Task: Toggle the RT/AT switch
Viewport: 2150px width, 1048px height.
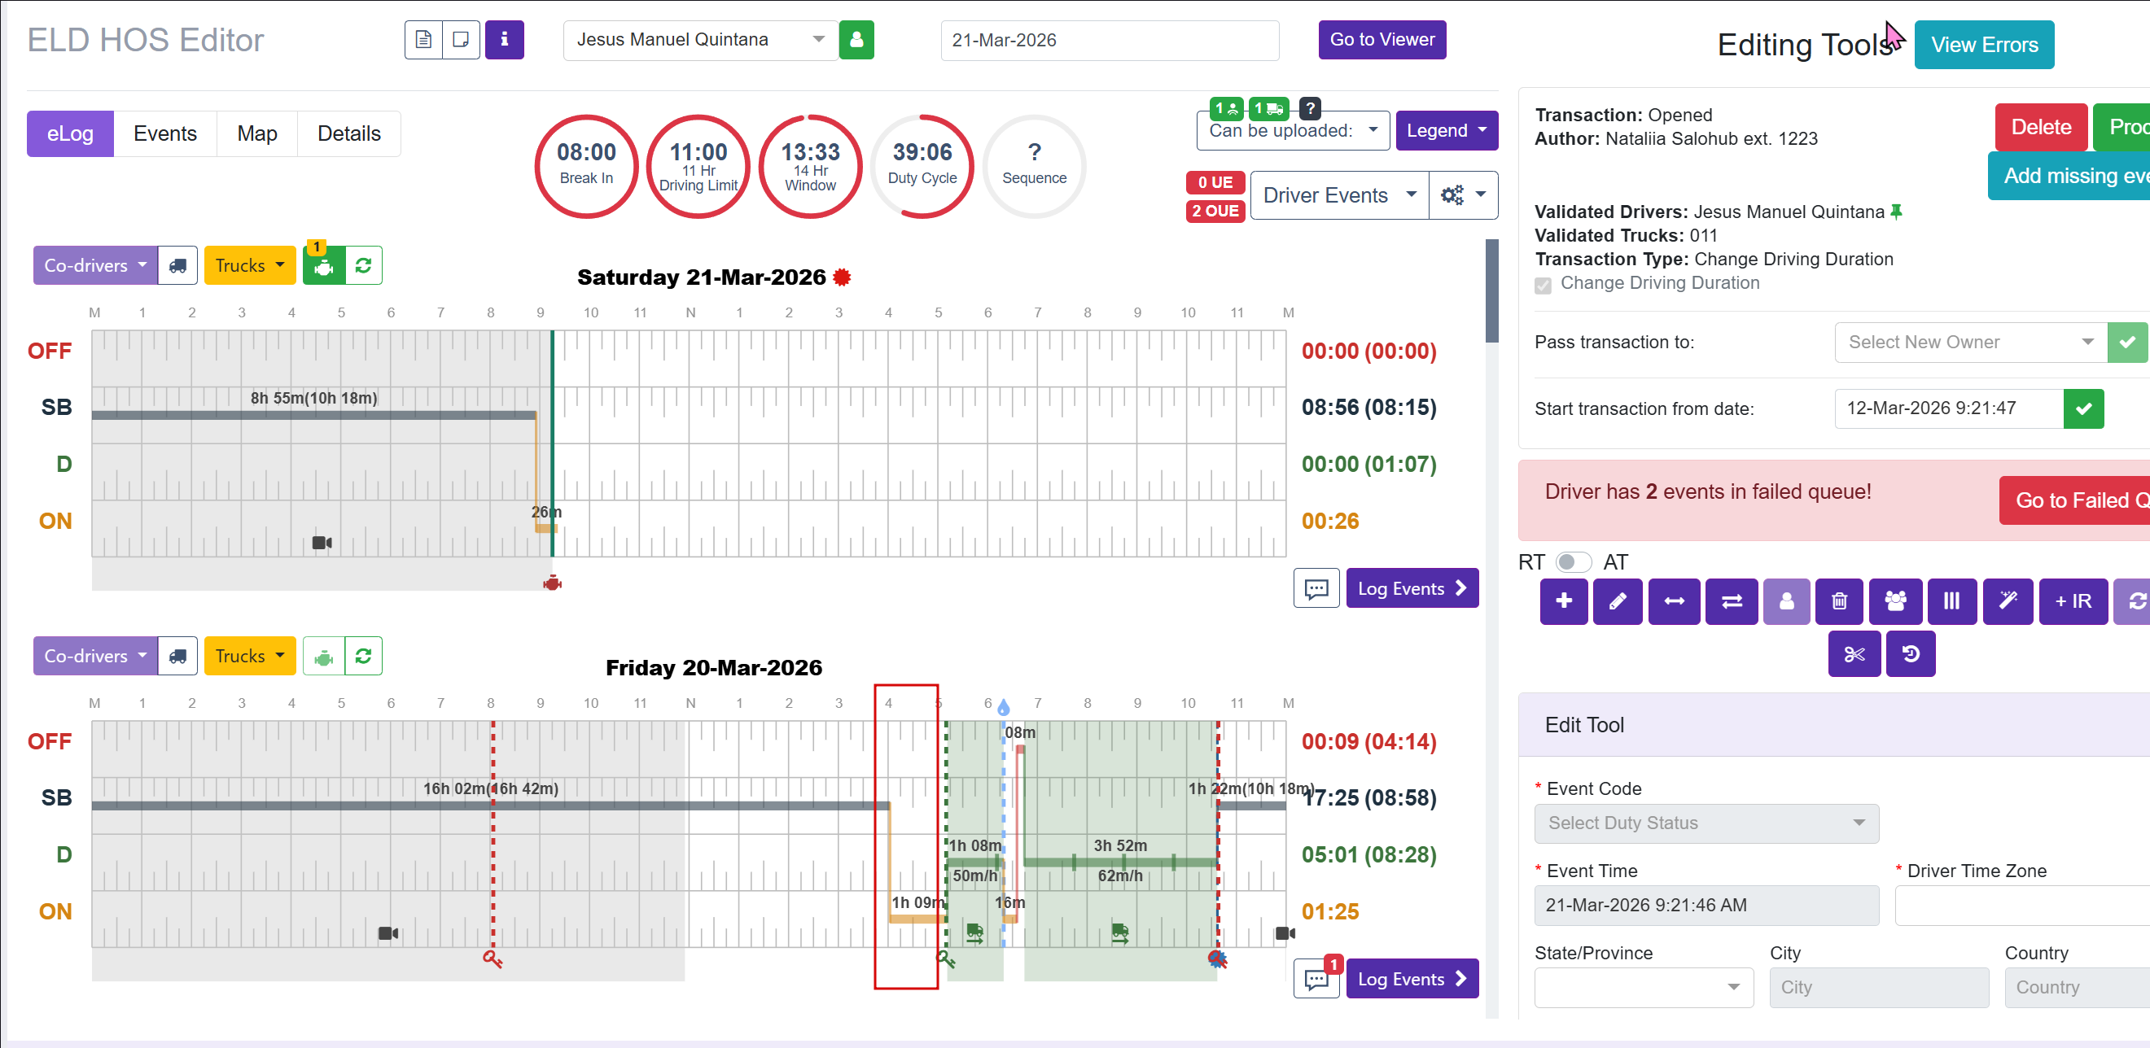Action: coord(1574,562)
